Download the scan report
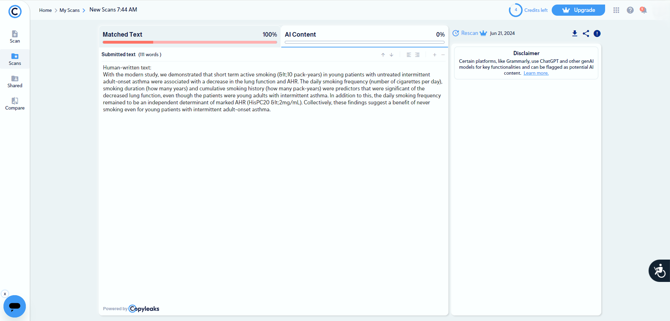Viewport: 670px width, 321px height. click(x=575, y=33)
